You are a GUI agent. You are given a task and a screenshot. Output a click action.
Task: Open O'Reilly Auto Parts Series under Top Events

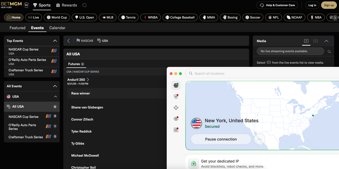coord(32,62)
